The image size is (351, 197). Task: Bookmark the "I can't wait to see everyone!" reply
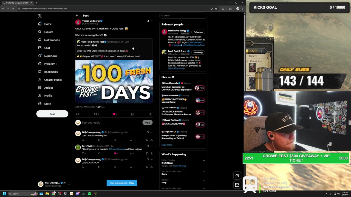[147, 140]
